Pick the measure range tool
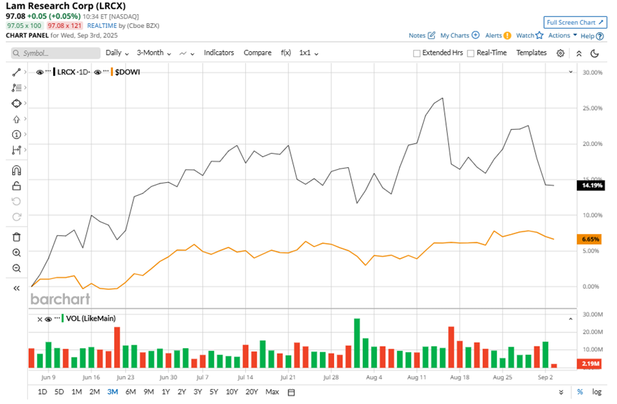This screenshot has width=617, height=404. pyautogui.click(x=16, y=150)
